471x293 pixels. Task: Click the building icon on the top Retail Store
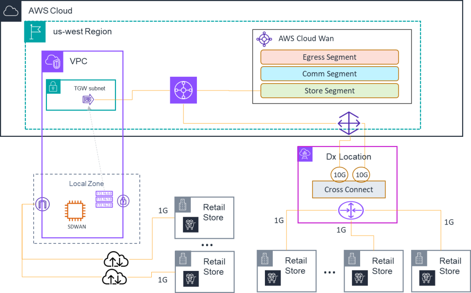(183, 205)
